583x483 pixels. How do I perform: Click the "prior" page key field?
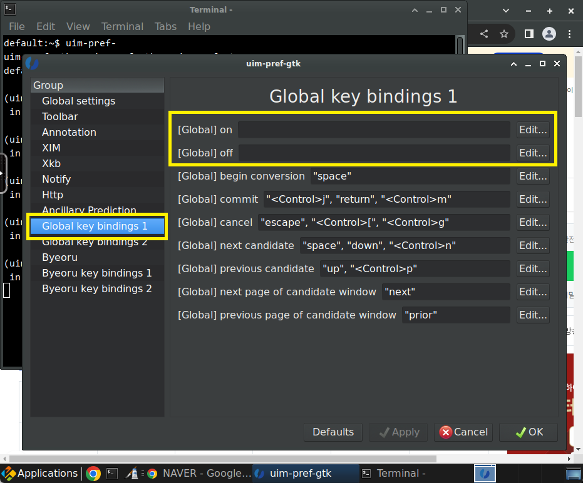point(457,315)
